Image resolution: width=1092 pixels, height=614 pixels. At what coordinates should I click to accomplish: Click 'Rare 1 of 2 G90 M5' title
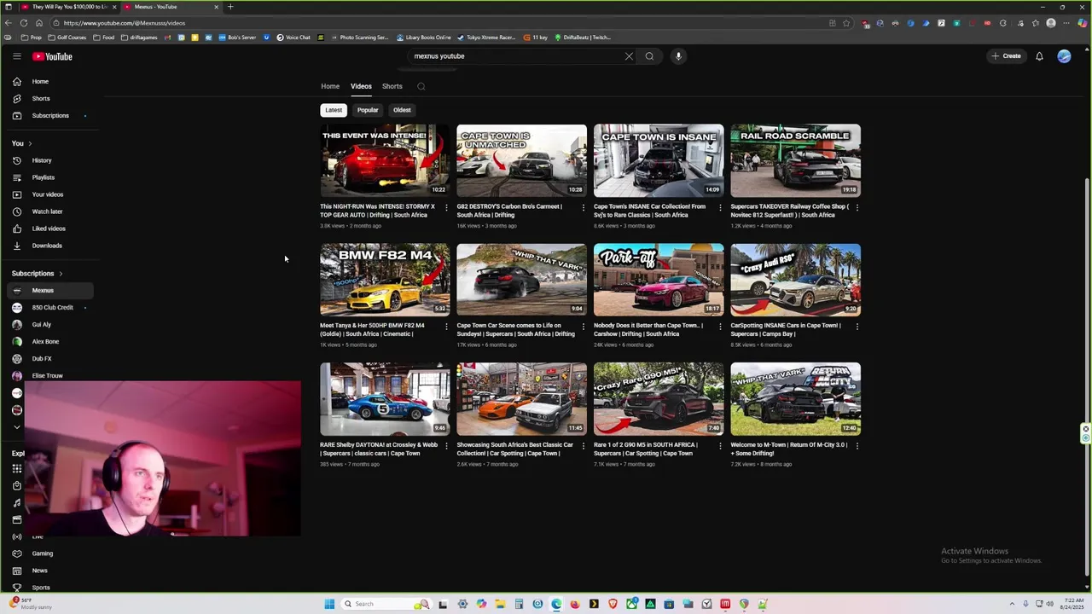(x=646, y=449)
